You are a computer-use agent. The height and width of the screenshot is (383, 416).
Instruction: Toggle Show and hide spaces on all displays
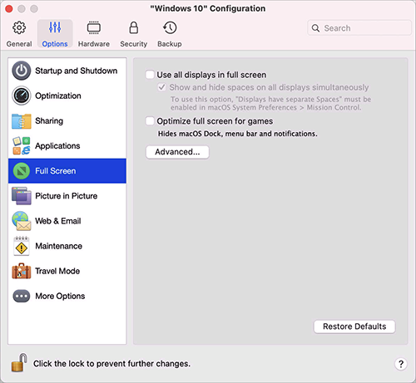pos(161,87)
